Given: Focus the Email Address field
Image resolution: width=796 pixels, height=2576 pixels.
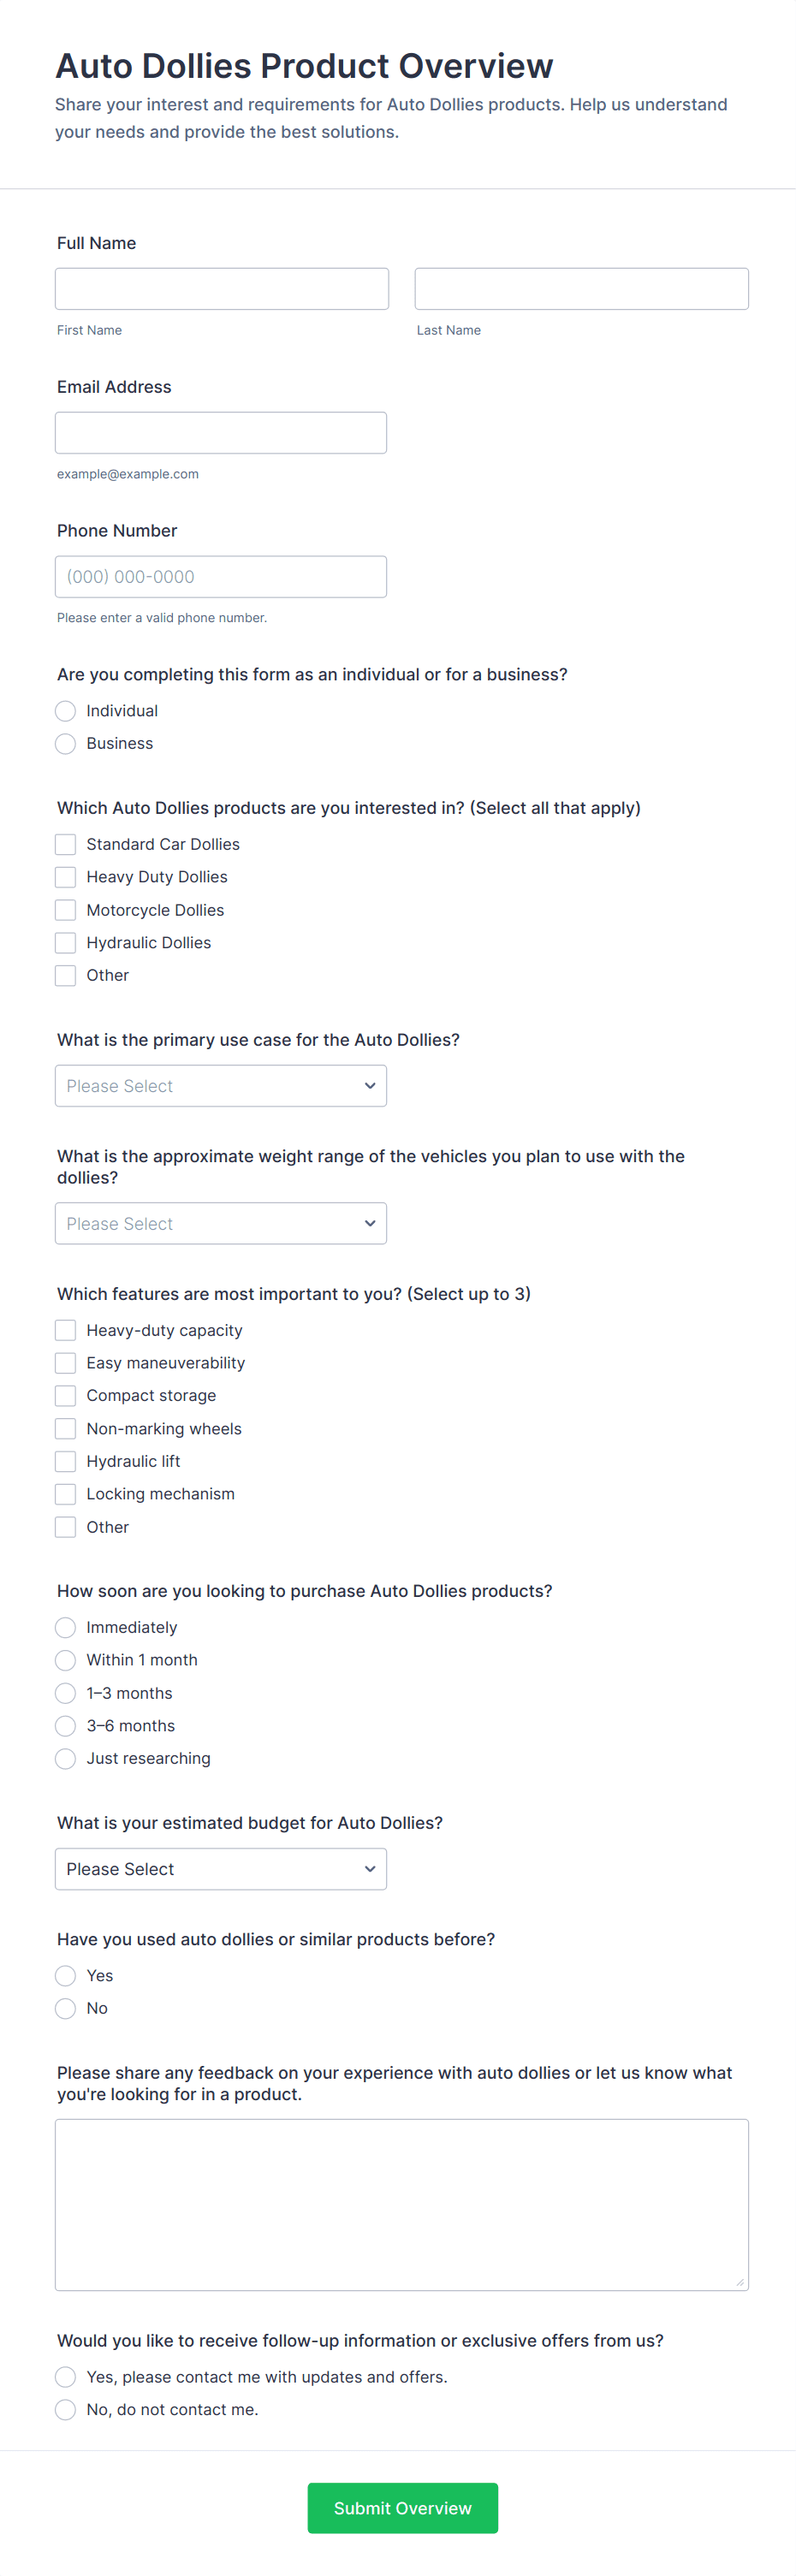Looking at the screenshot, I should (x=220, y=433).
